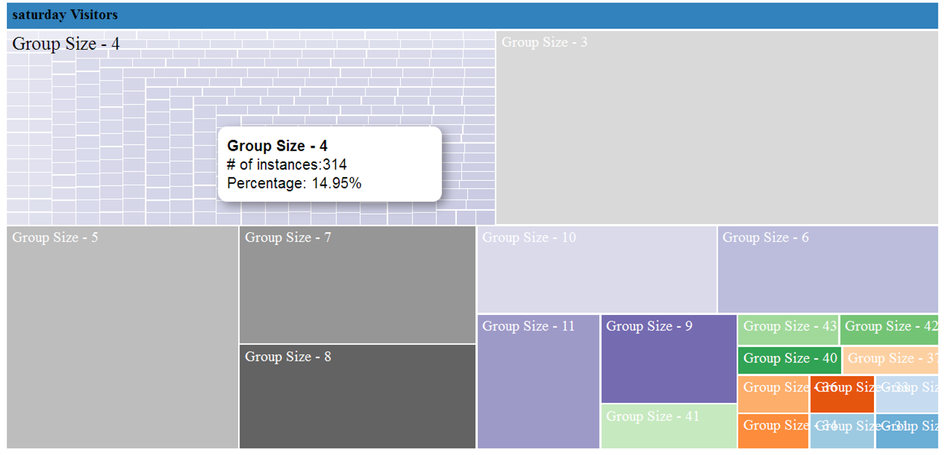
Task: Click the Group Size - 4 tooltip box
Action: 329,164
